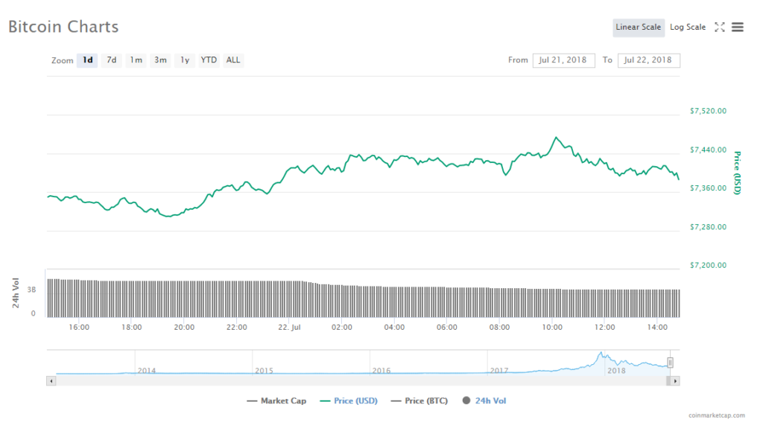This screenshot has width=763, height=428.
Task: Toggle fullscreen chart view
Action: (x=719, y=28)
